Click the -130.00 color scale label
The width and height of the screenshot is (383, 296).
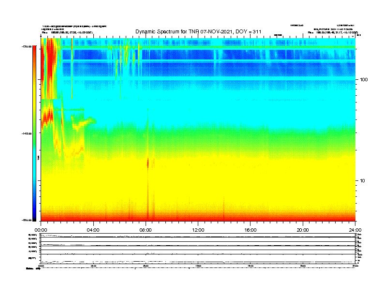(x=27, y=46)
